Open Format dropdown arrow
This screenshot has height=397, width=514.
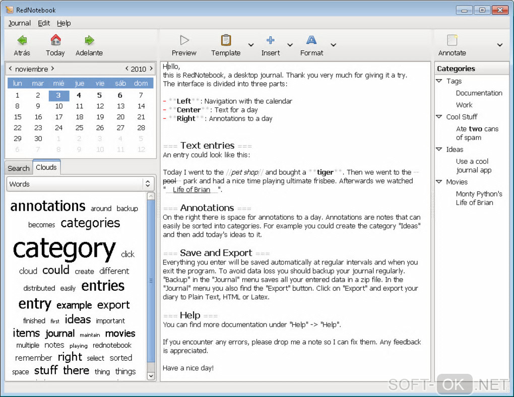[333, 45]
